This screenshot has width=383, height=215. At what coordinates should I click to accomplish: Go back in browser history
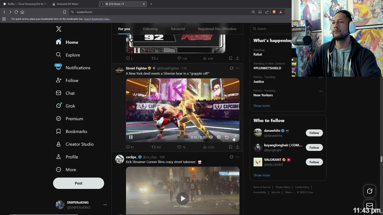point(4,12)
